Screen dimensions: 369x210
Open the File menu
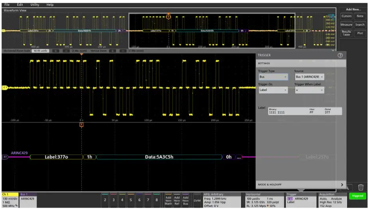7,5
